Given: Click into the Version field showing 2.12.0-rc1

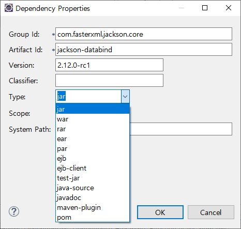Looking at the screenshot, I should 109,65.
